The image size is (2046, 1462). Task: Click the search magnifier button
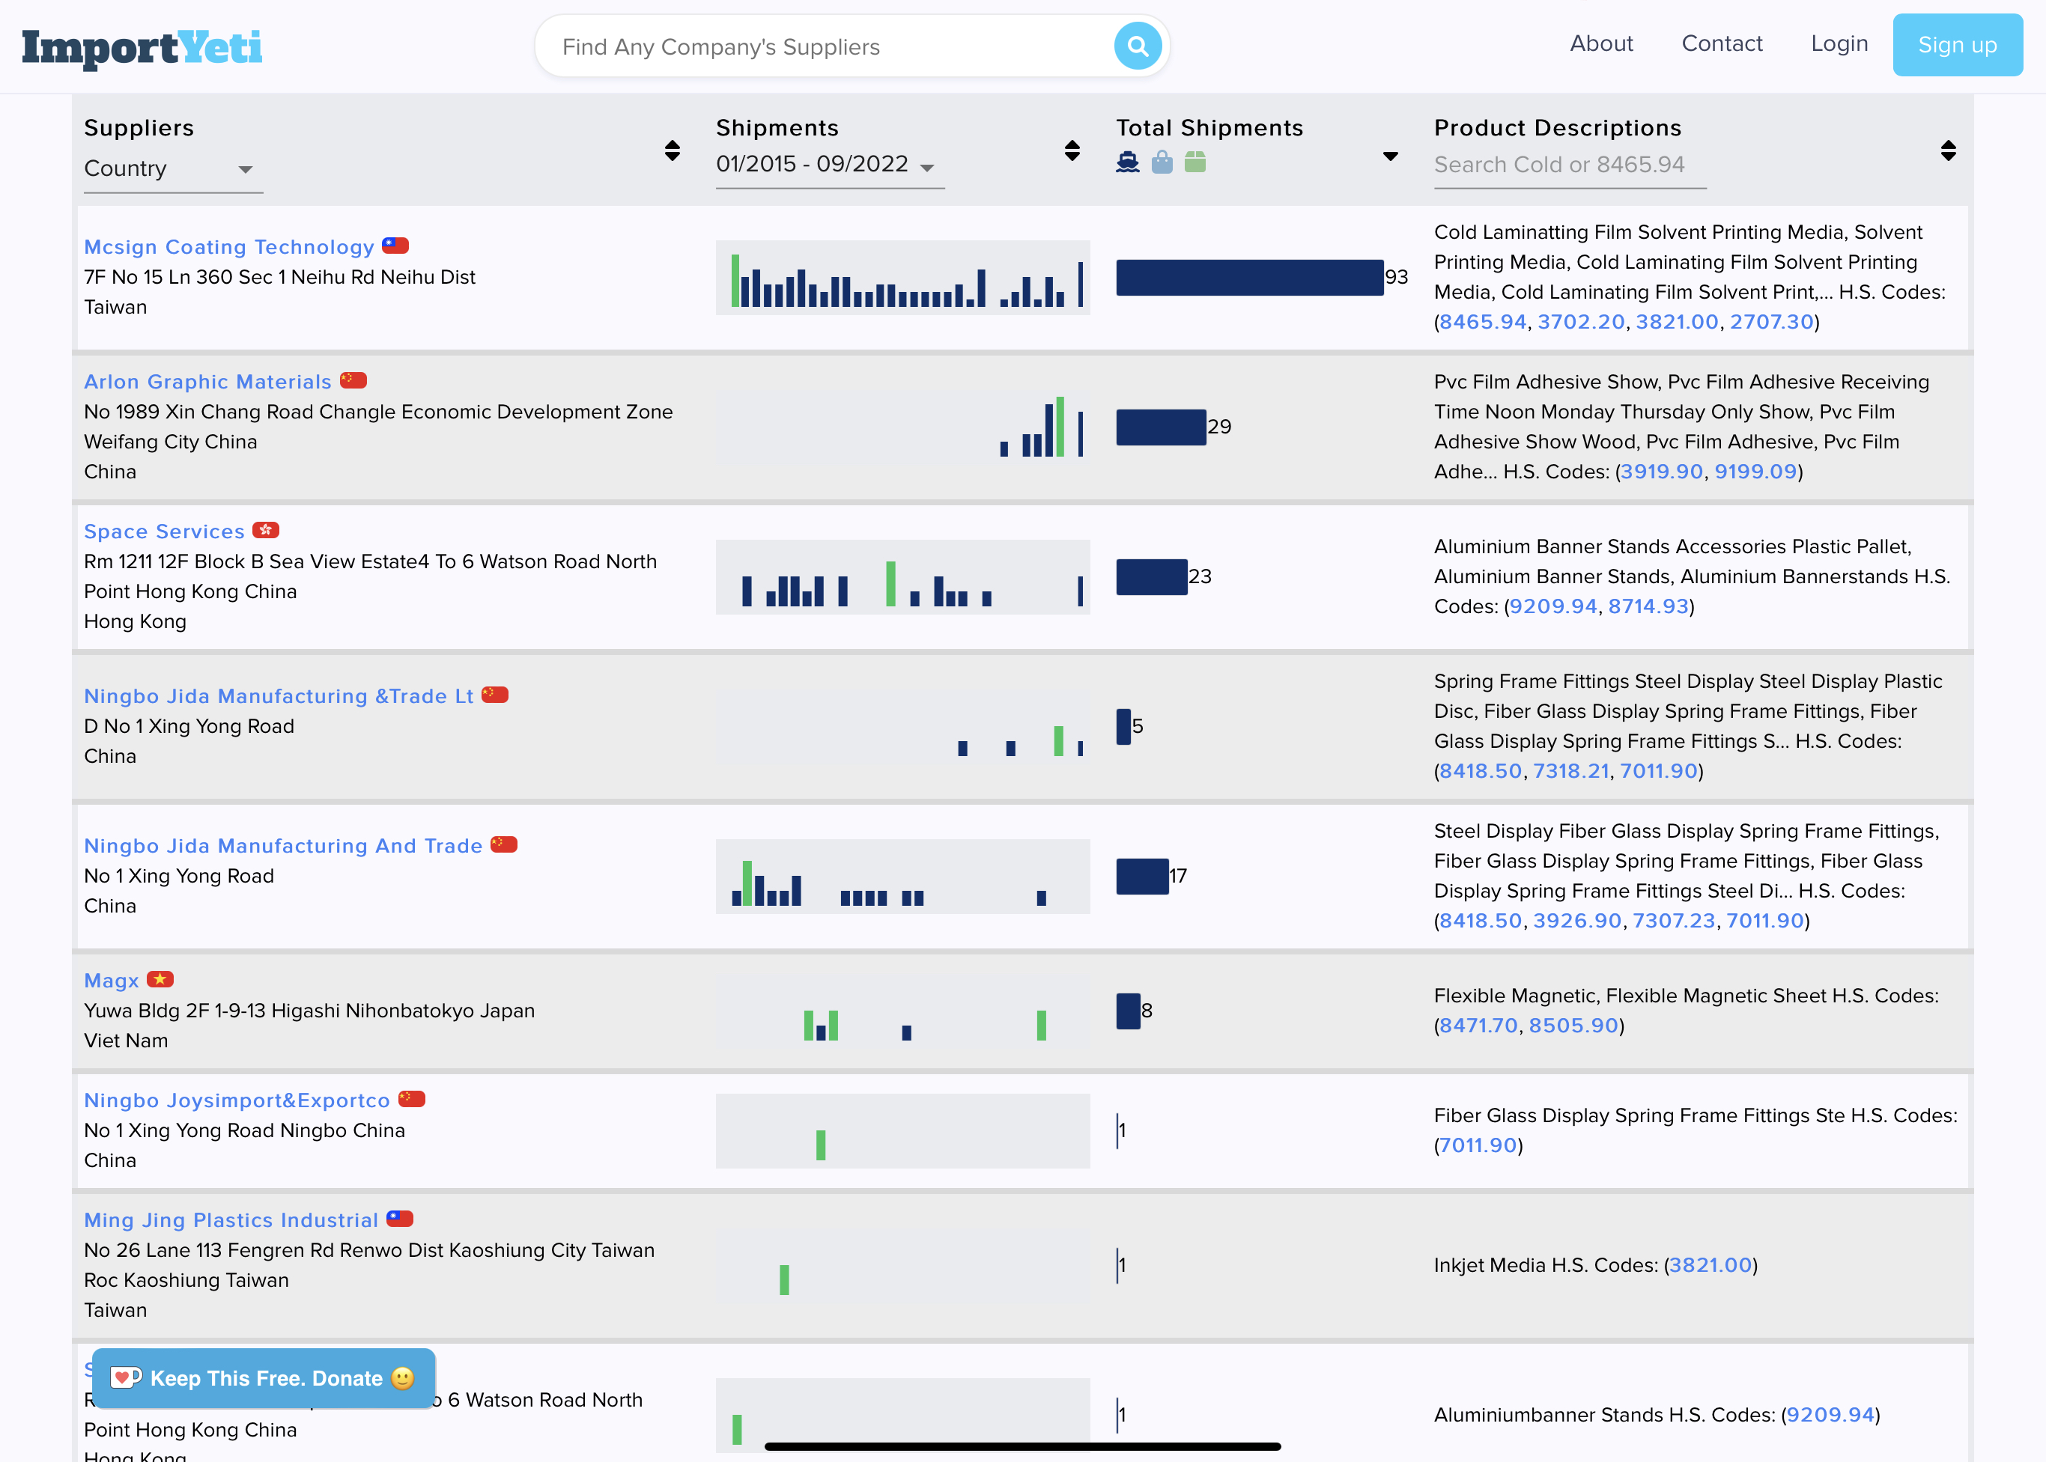point(1138,46)
